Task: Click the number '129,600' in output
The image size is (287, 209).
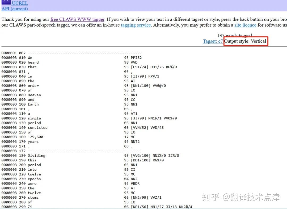Action: [35, 137]
